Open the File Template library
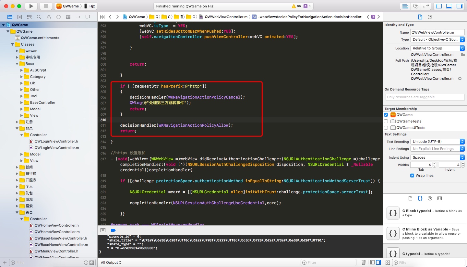 pyautogui.click(x=410, y=198)
